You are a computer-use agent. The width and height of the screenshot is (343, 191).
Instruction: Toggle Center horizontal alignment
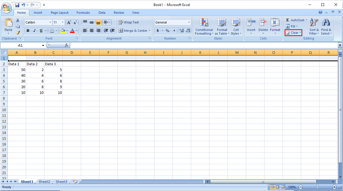point(92,31)
